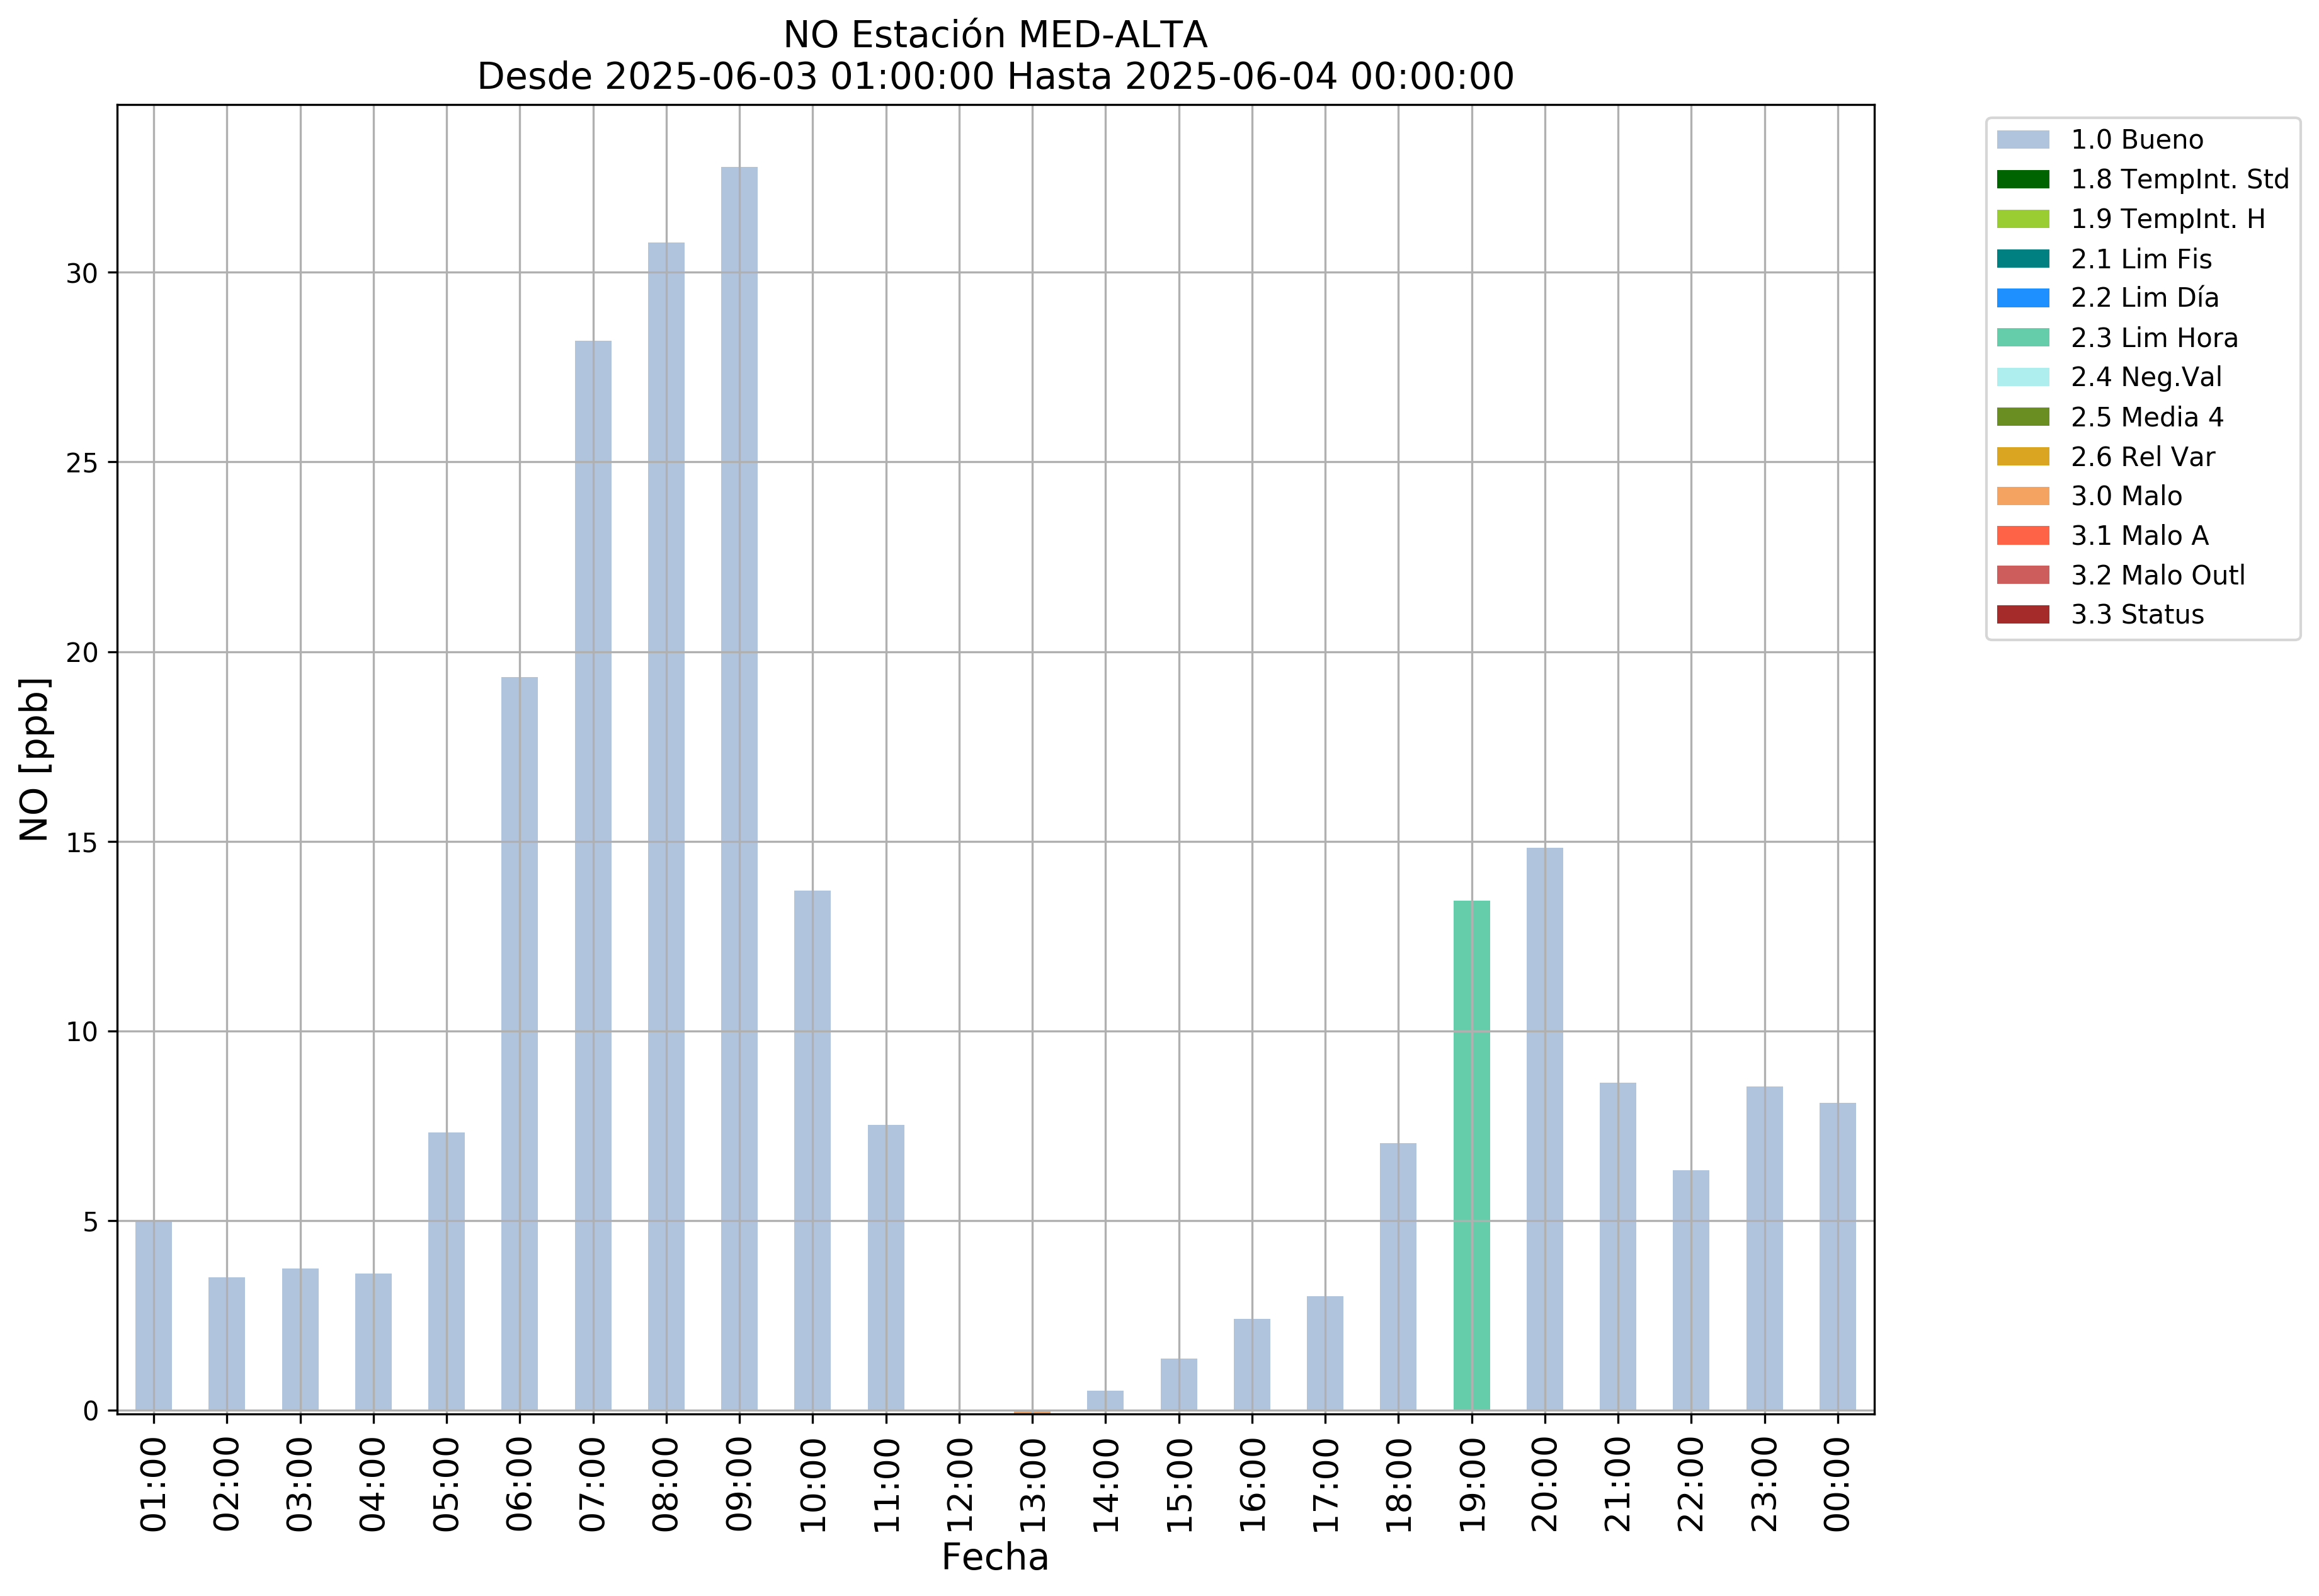Click the 2.2 Lim Día legend swatch

coord(2022,298)
